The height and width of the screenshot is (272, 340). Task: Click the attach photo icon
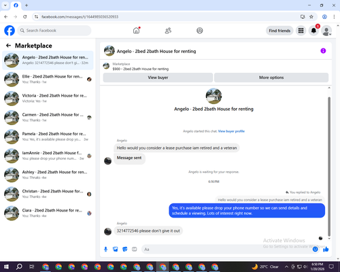(116, 250)
